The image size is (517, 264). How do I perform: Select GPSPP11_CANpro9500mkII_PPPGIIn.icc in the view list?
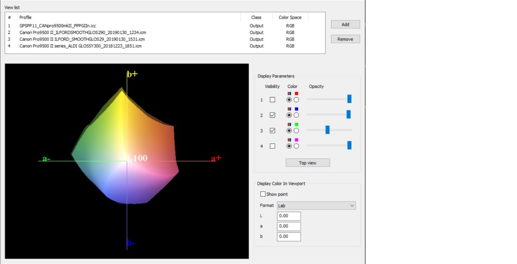point(57,26)
